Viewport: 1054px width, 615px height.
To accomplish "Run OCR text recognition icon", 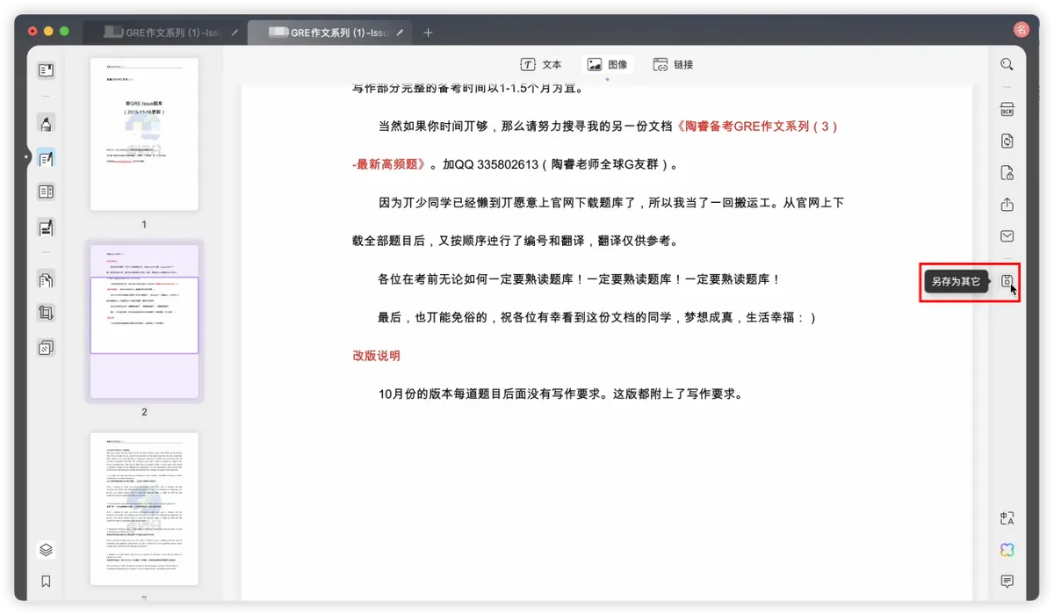I will [x=1007, y=110].
